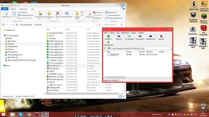Click the Поиск: Загрузки search box

click(x=113, y=25)
